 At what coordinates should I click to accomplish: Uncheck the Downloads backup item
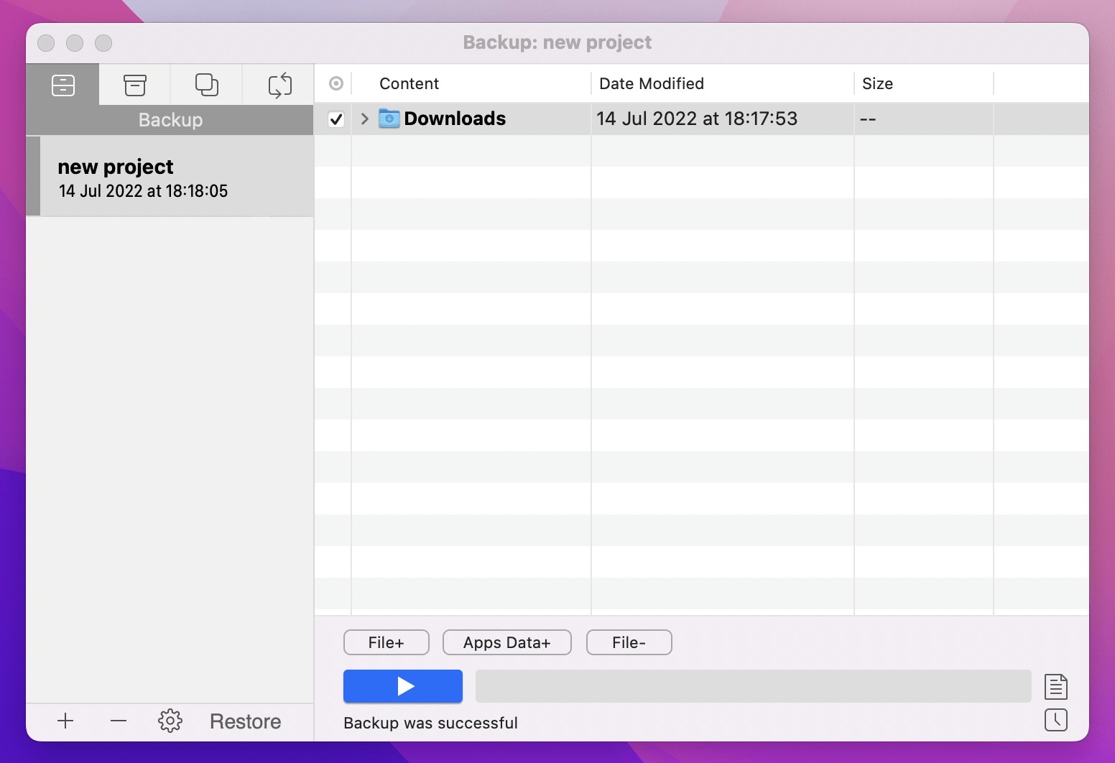point(336,119)
